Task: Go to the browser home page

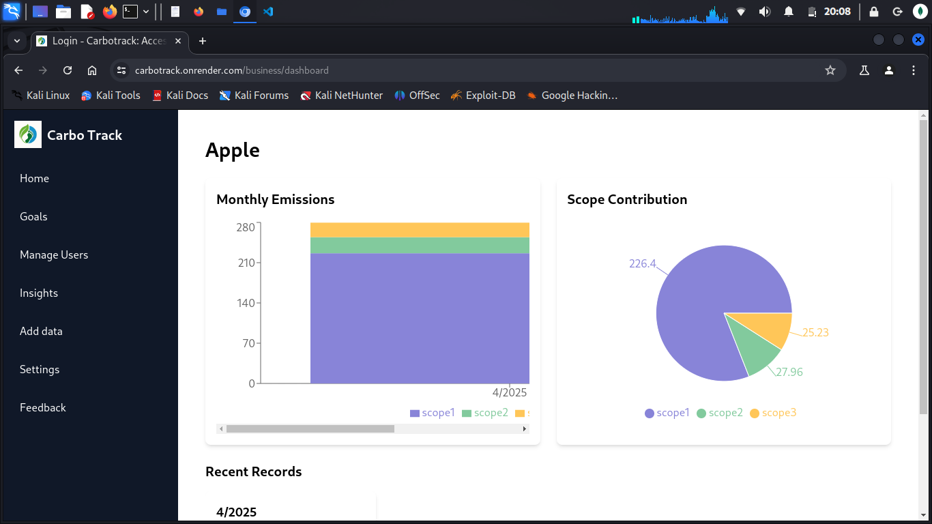Action: point(92,70)
